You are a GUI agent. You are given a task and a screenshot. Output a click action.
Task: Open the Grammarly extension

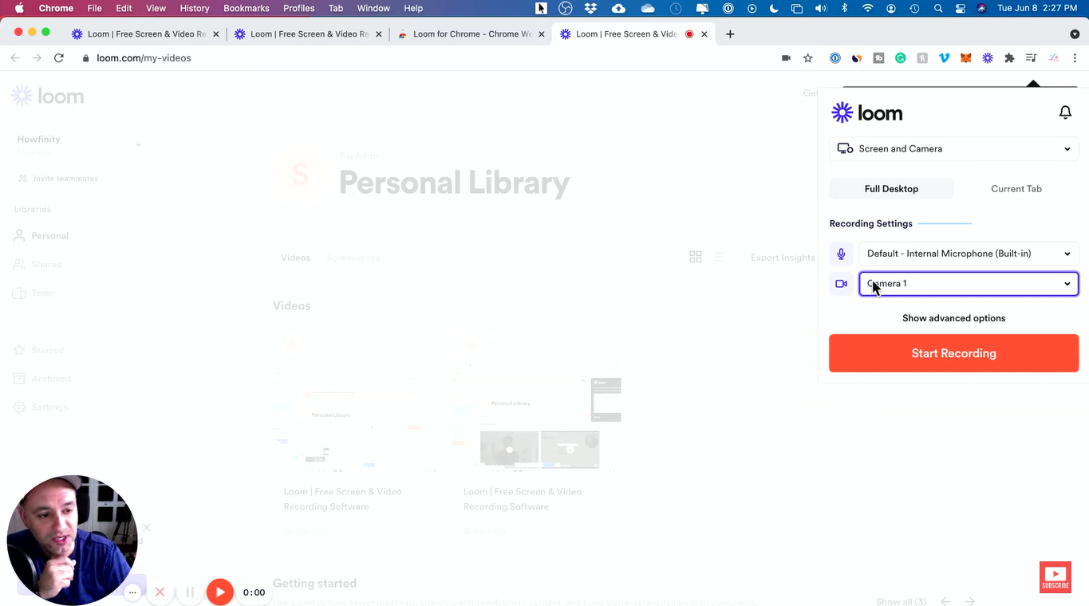900,57
